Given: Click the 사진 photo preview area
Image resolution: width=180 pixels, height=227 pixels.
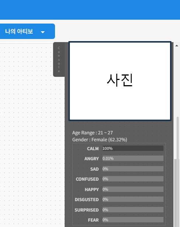Looking at the screenshot, I should point(120,81).
